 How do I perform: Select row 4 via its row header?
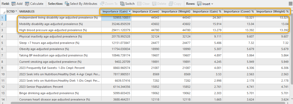point(3,37)
